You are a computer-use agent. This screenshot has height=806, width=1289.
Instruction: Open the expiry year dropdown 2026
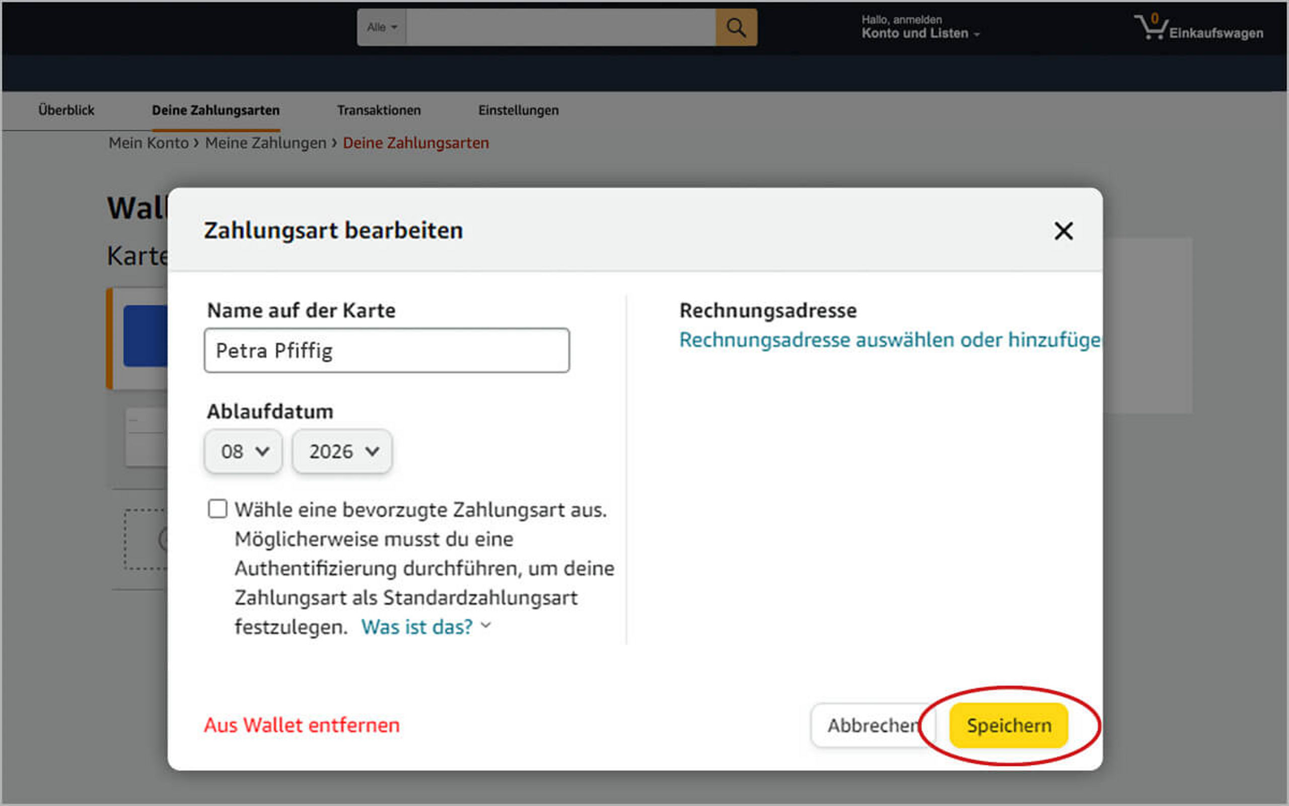342,451
